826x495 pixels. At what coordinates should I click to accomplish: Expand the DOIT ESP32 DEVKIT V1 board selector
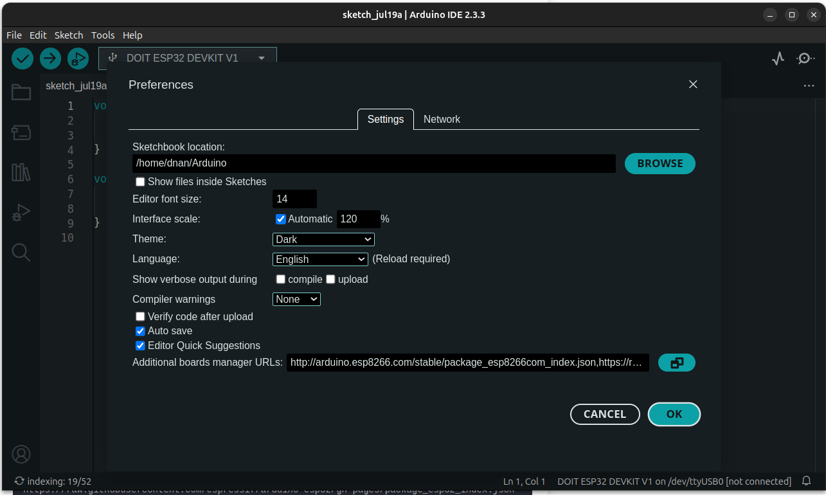(x=188, y=58)
